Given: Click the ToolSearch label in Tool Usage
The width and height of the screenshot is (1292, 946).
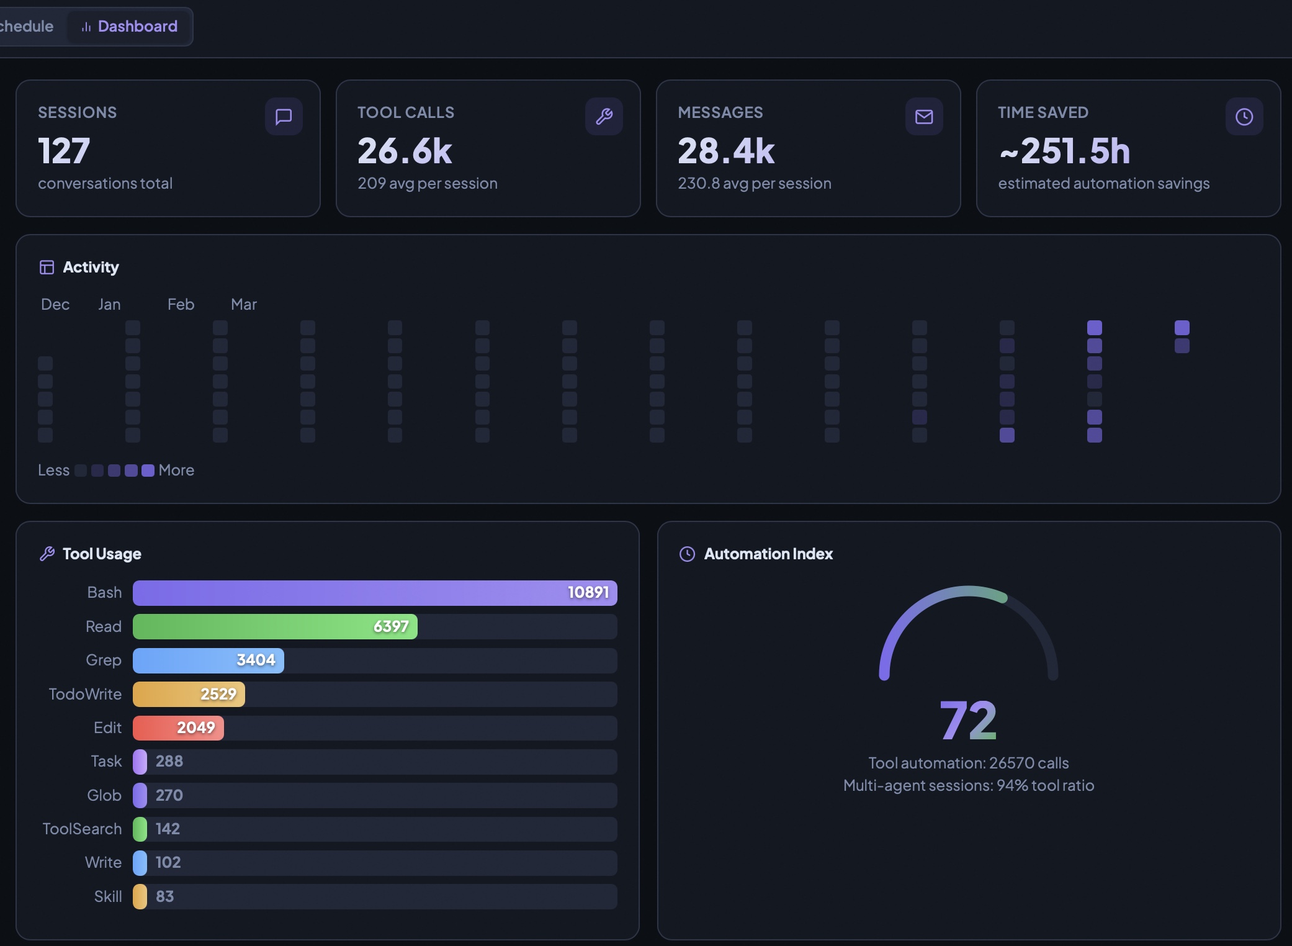Looking at the screenshot, I should click(x=82, y=829).
